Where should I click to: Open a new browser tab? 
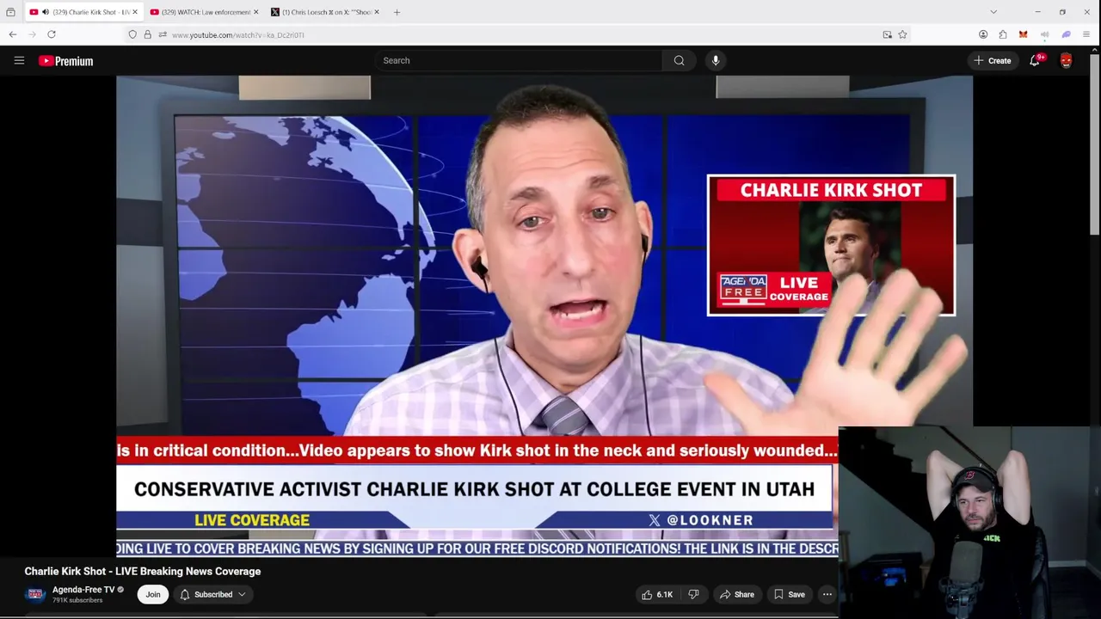coord(397,12)
